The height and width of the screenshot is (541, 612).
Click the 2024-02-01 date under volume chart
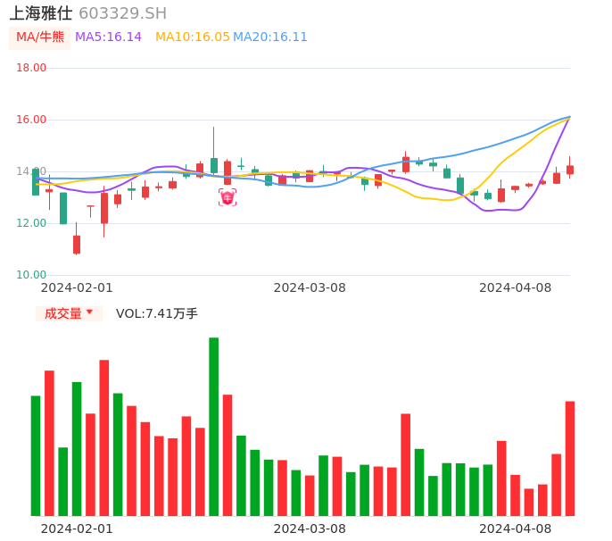77,529
